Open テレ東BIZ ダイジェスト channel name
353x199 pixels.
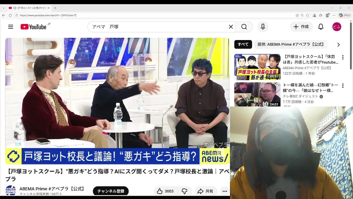(x=300, y=96)
